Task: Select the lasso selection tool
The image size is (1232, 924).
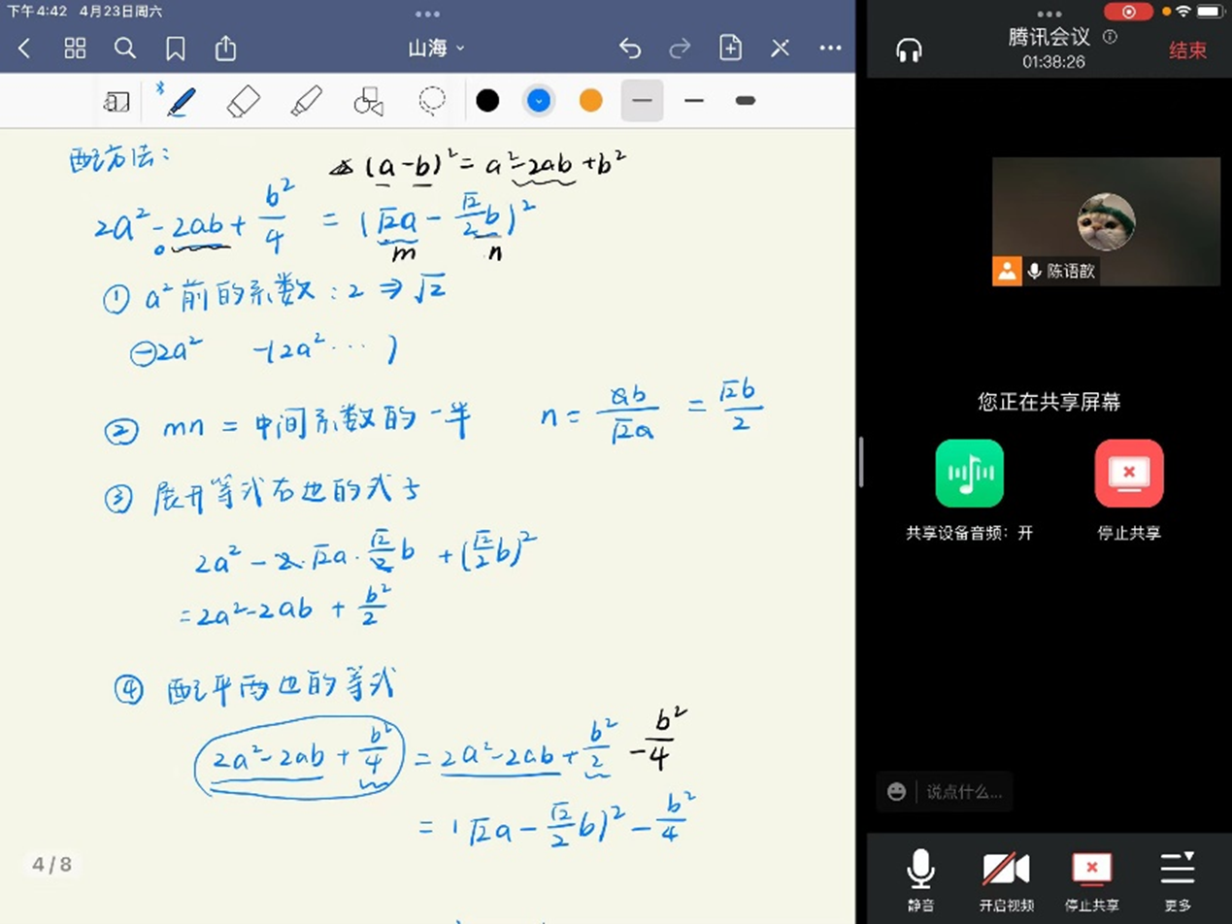Action: pyautogui.click(x=432, y=101)
